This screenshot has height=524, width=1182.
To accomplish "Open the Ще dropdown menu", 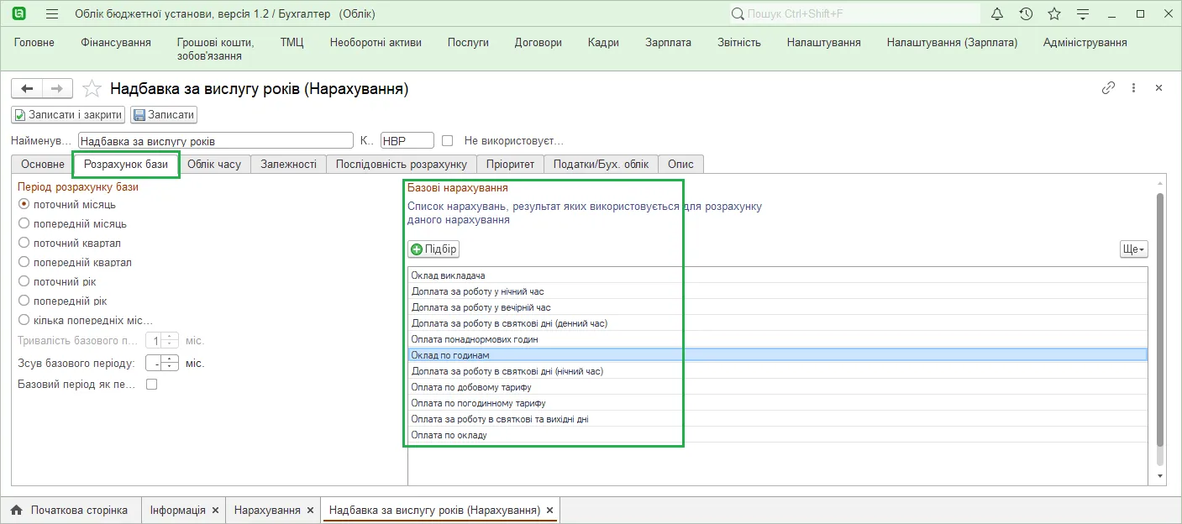I will [x=1133, y=249].
